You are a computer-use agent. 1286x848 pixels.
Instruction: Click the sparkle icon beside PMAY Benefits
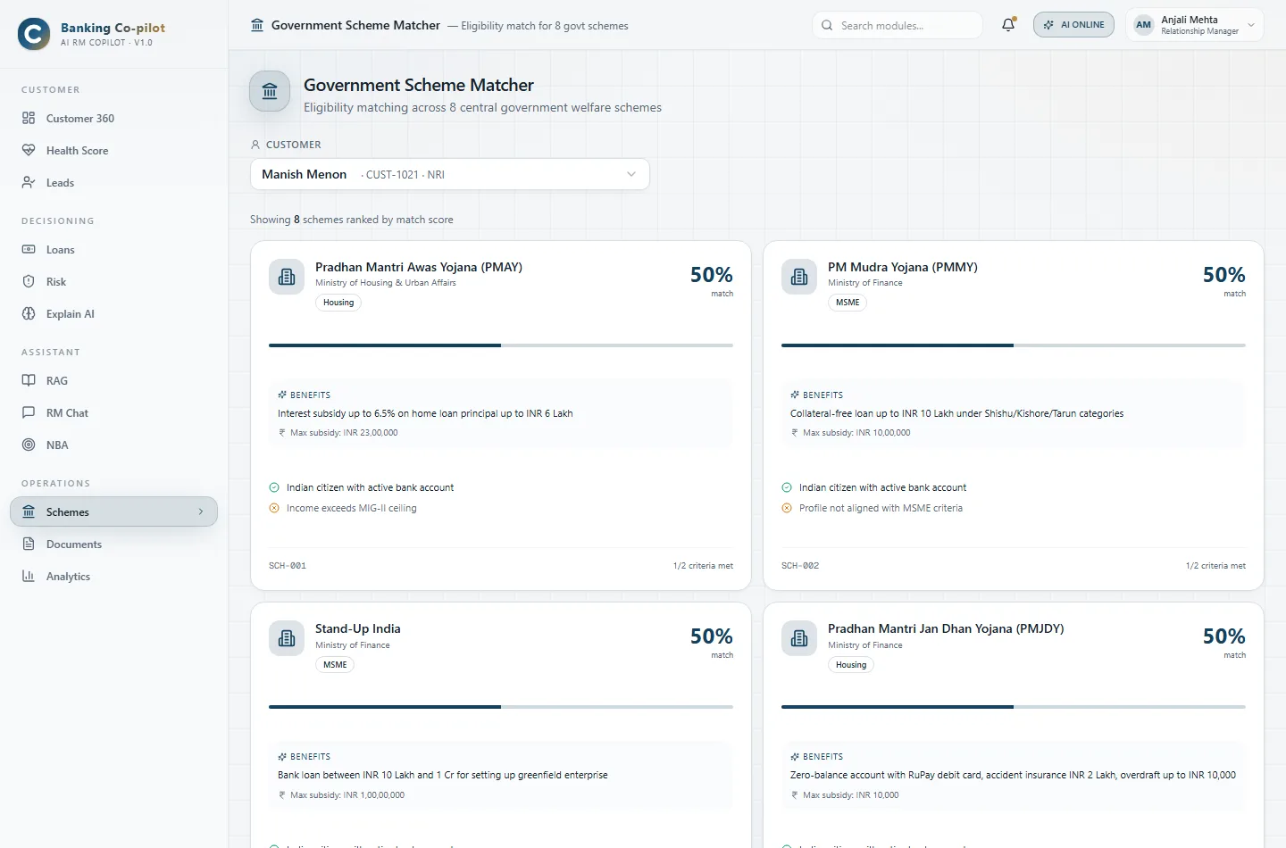282,395
